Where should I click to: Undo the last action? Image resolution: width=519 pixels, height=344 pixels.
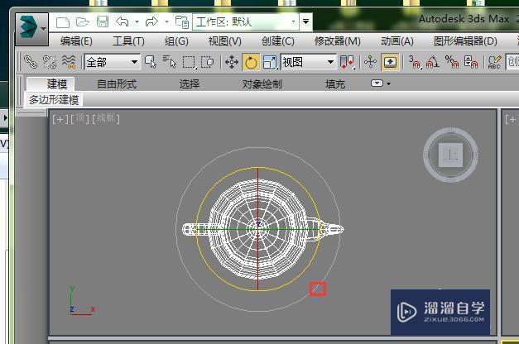click(123, 21)
